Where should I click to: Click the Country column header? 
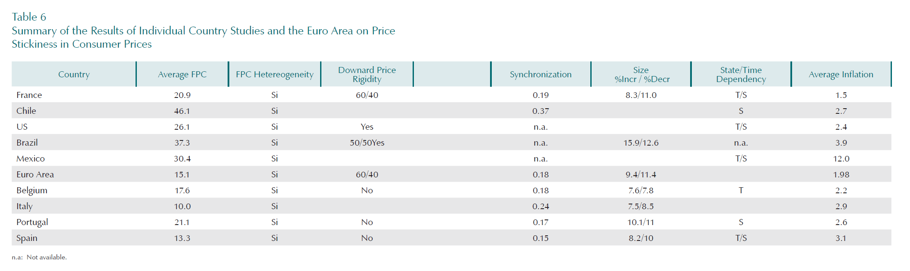[x=74, y=74]
